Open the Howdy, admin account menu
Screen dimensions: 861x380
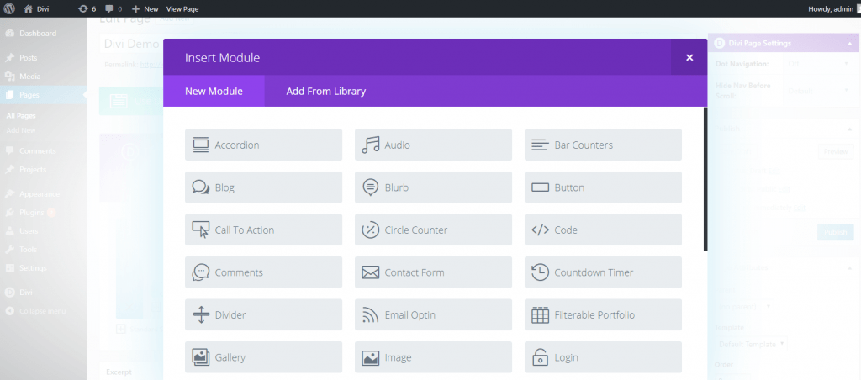click(x=833, y=8)
